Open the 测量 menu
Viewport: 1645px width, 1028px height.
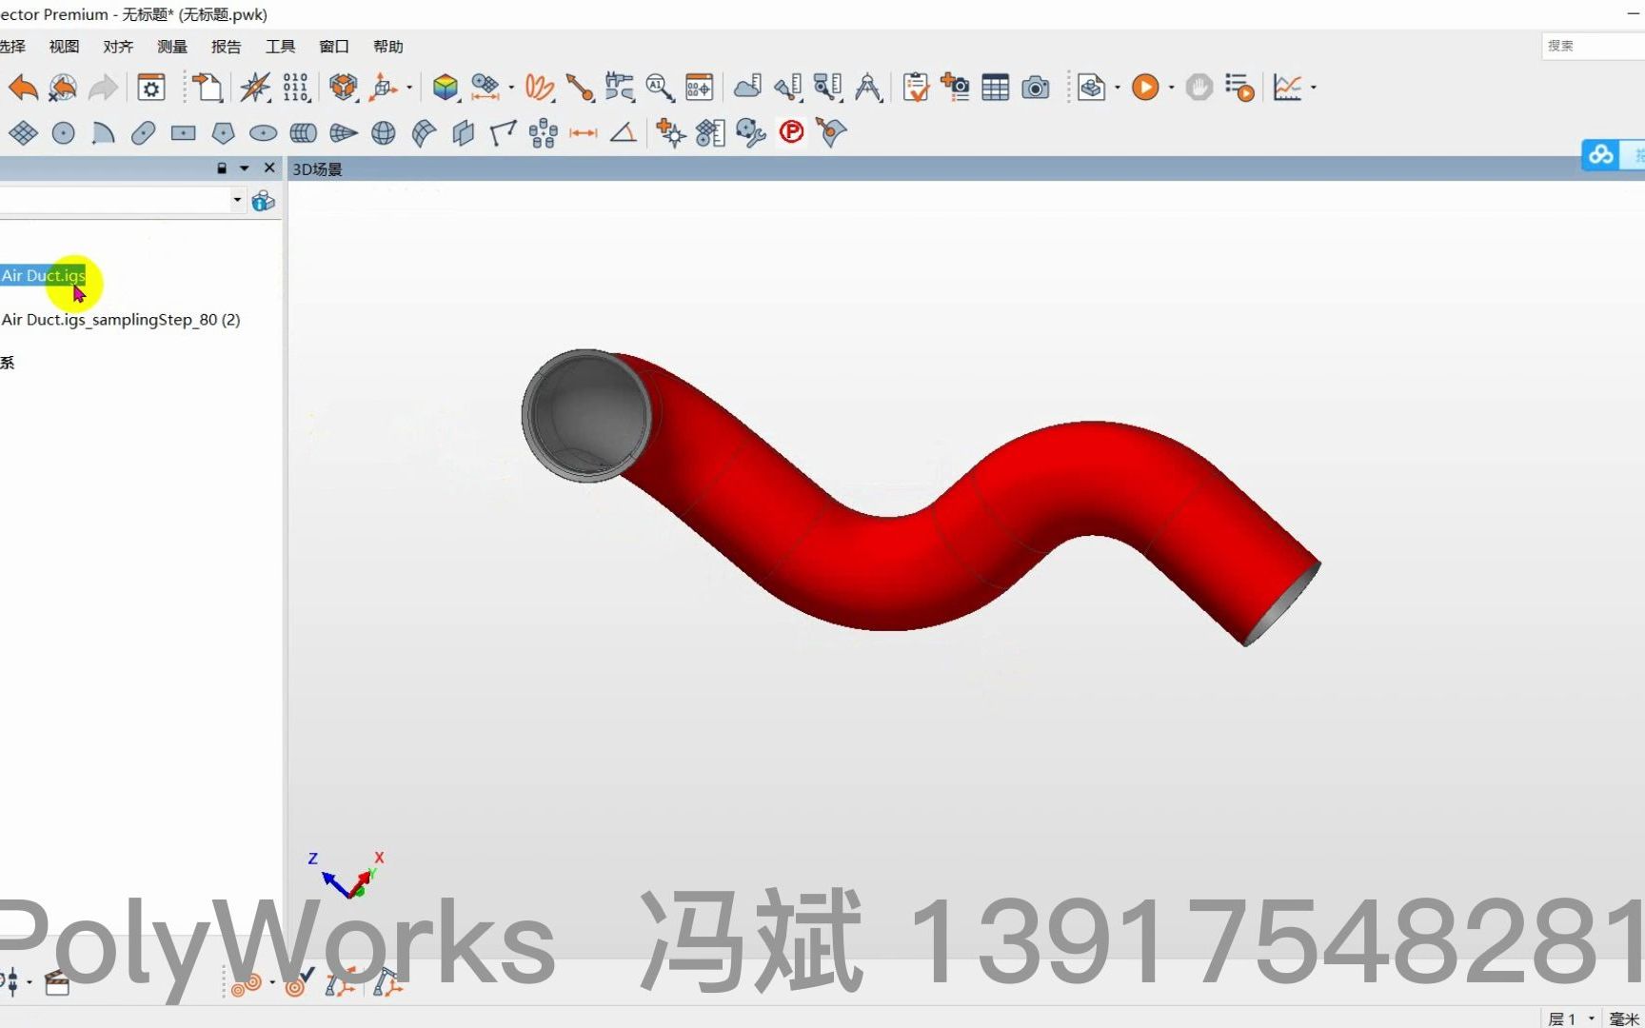(172, 47)
